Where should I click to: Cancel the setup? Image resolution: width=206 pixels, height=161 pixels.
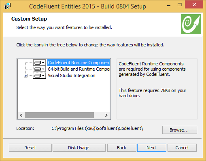[x=182, y=148]
